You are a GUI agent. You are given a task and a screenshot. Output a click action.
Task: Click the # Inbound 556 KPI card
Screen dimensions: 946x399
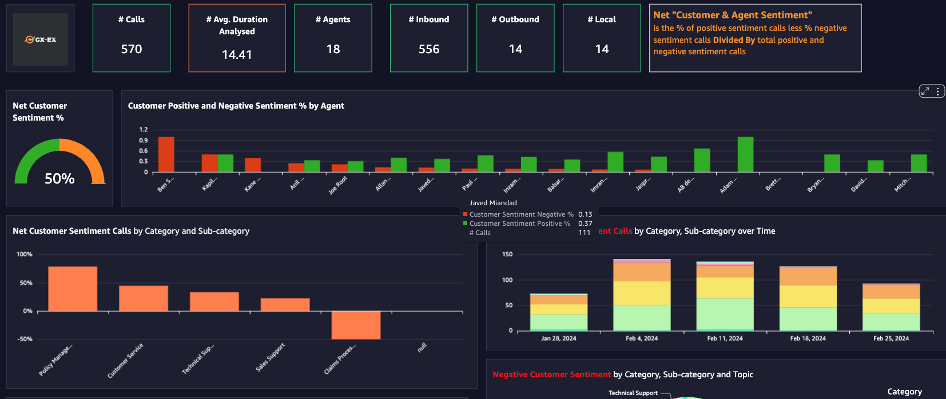coord(429,38)
